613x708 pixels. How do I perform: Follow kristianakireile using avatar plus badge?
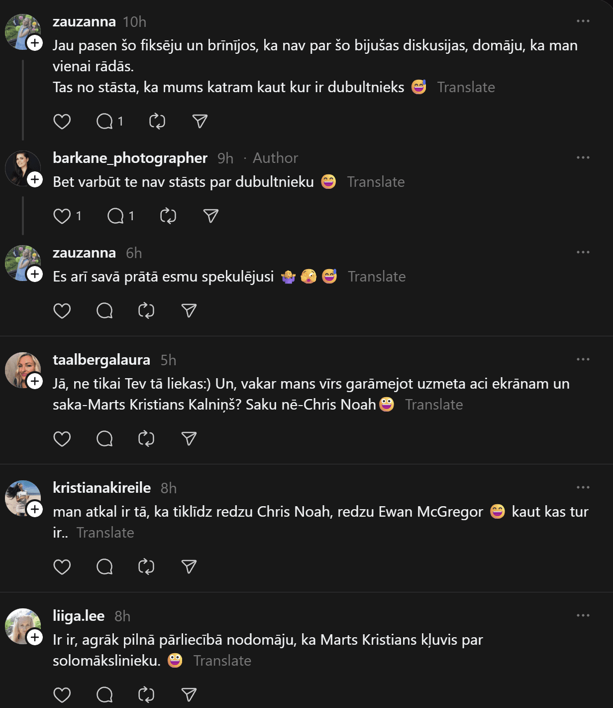click(x=35, y=509)
